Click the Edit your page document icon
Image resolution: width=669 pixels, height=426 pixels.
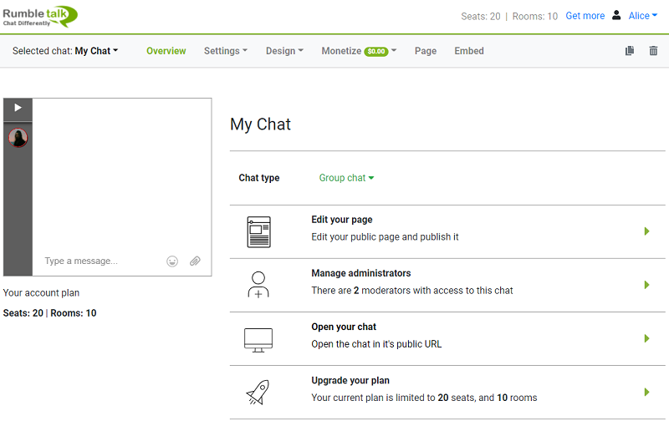(x=258, y=231)
